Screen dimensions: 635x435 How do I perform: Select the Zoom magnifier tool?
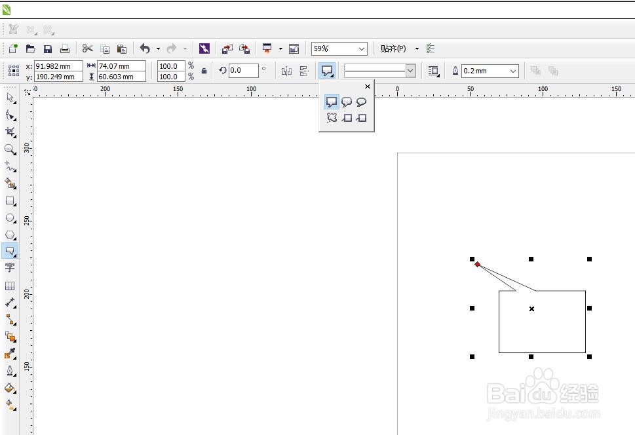pyautogui.click(x=10, y=149)
